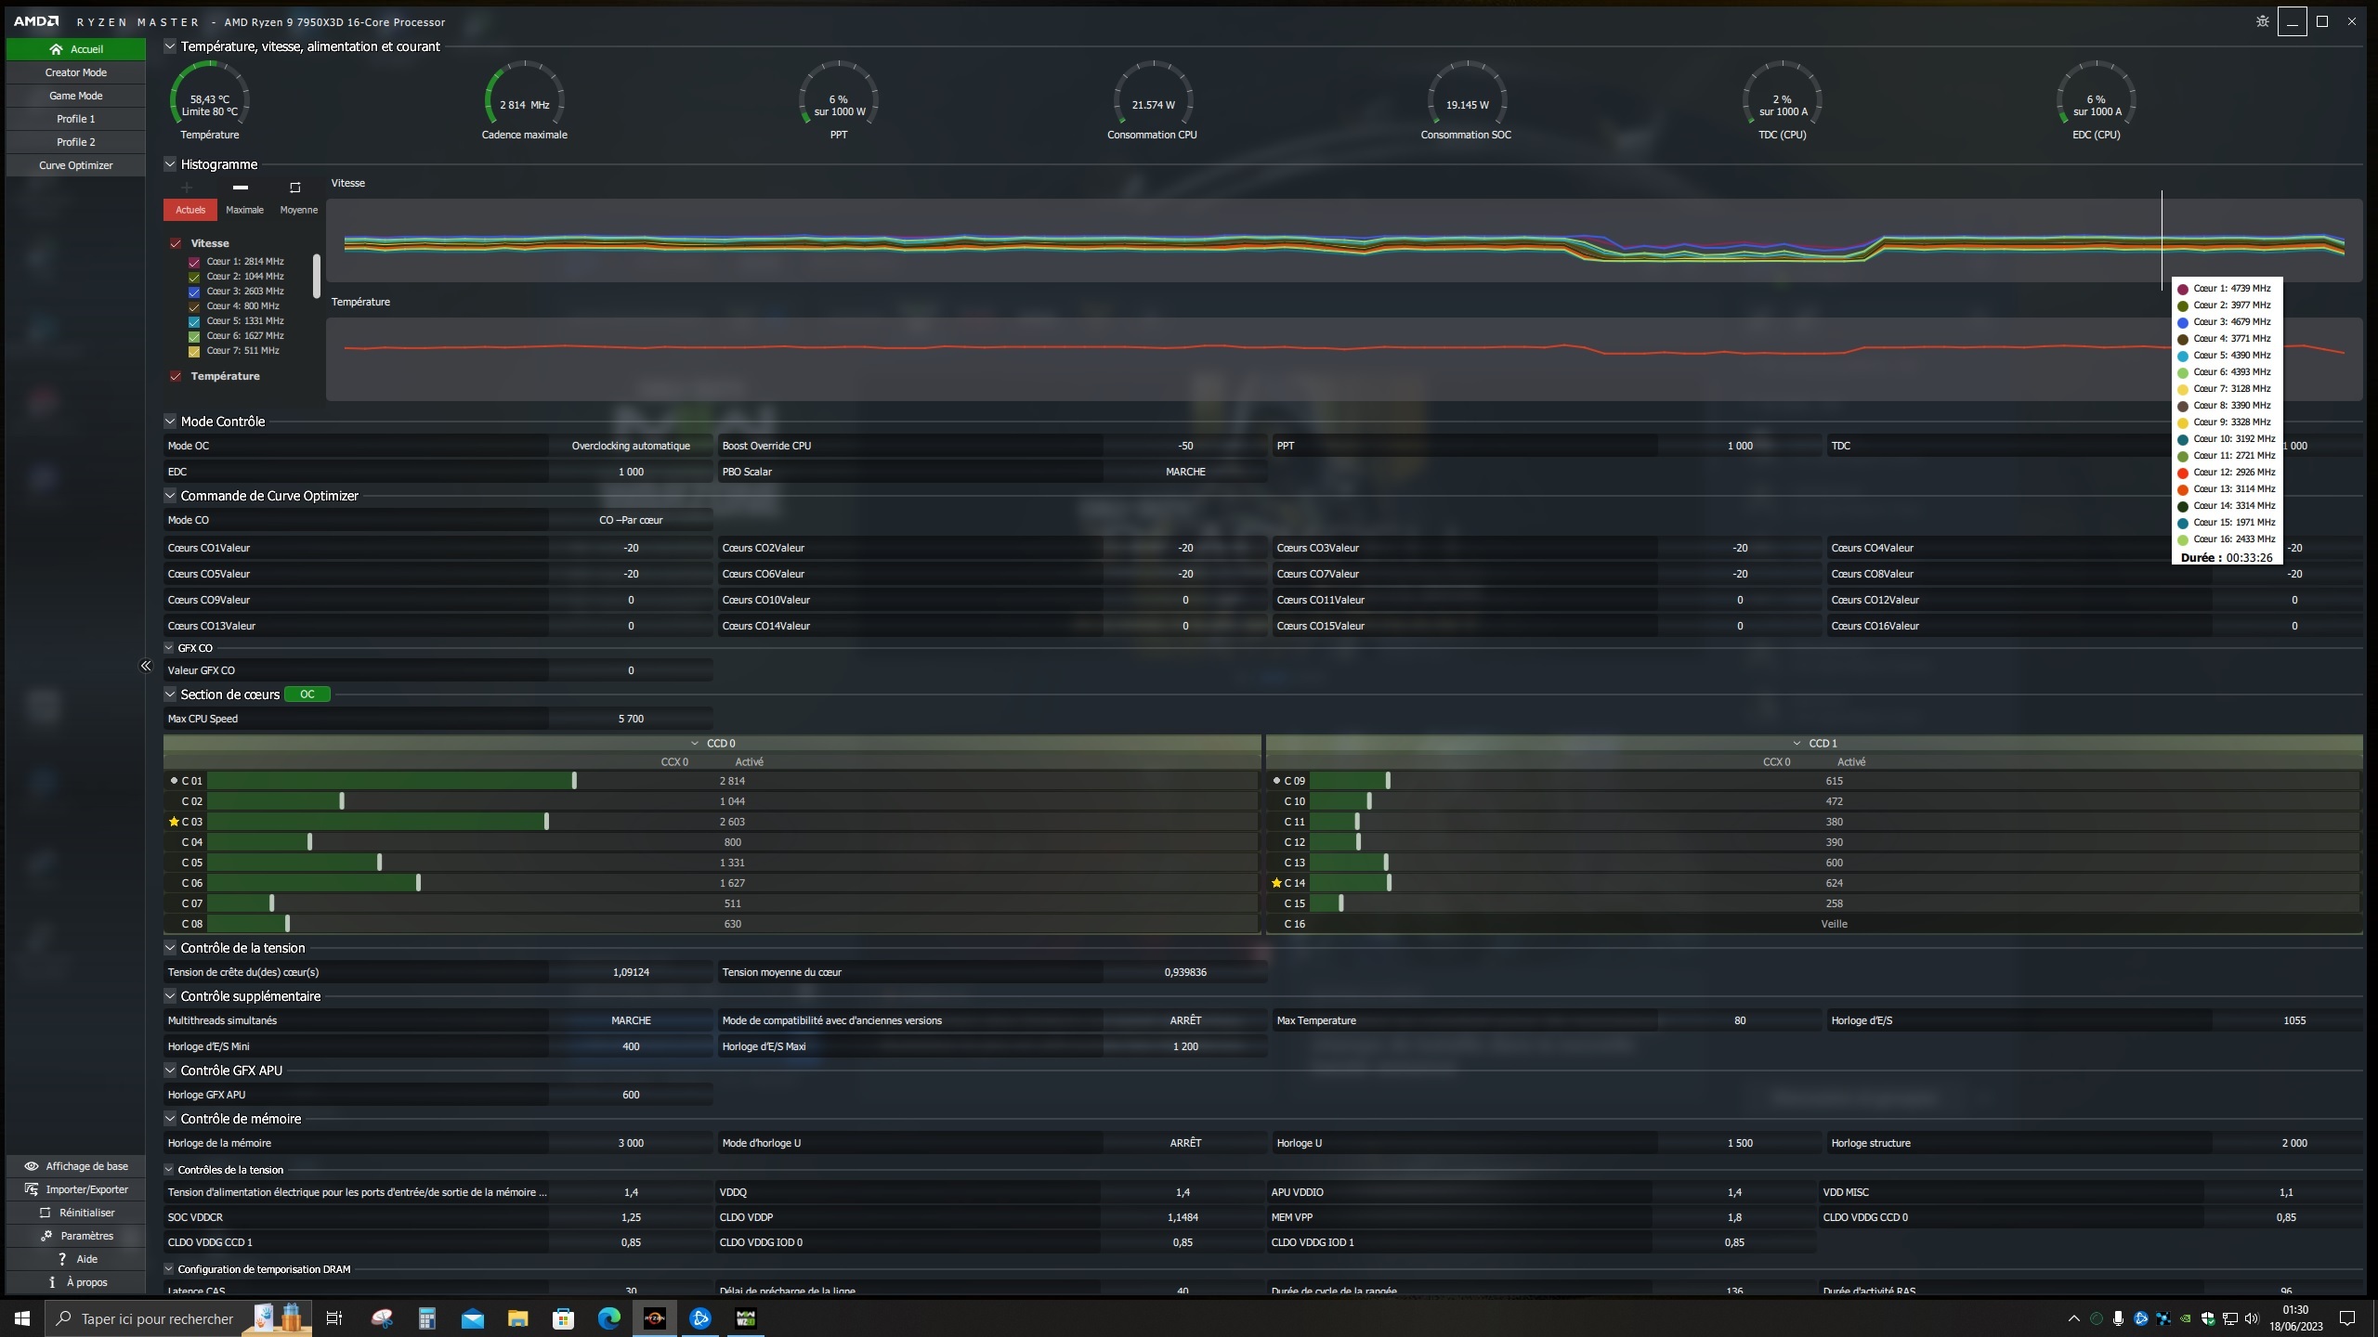Viewport: 2378px width, 1337px height.
Task: Collapse the Contrôle de la tension section
Action: (x=170, y=948)
